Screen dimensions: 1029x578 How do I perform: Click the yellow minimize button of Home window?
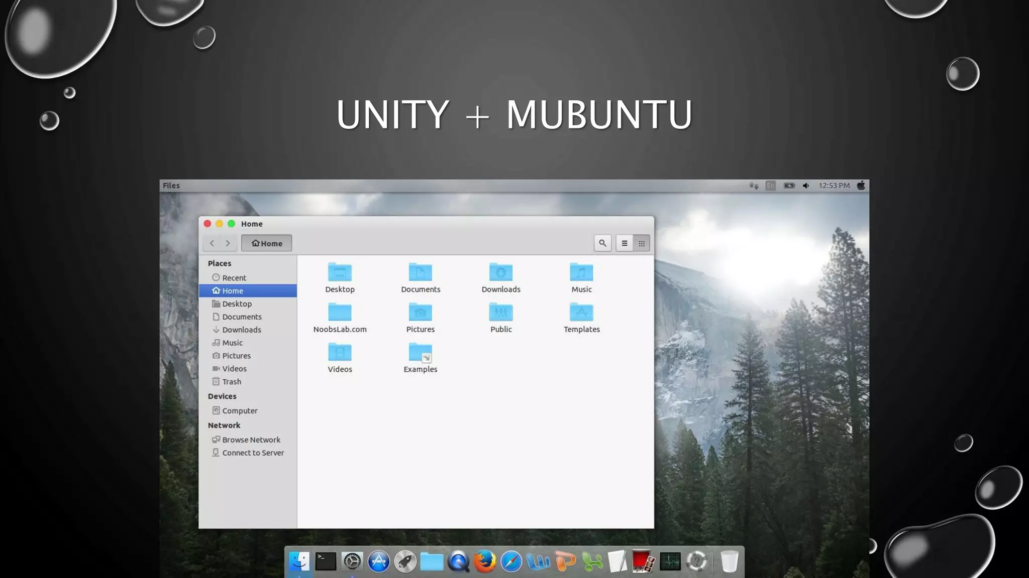click(219, 224)
